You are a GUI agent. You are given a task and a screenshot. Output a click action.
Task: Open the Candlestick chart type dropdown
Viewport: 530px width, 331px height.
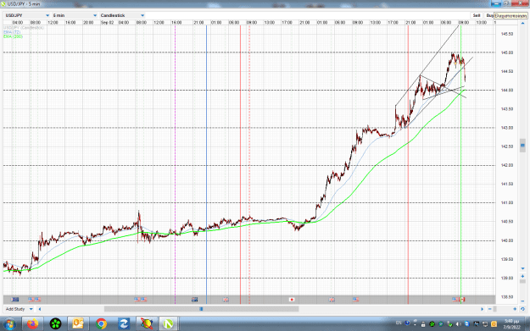click(122, 15)
